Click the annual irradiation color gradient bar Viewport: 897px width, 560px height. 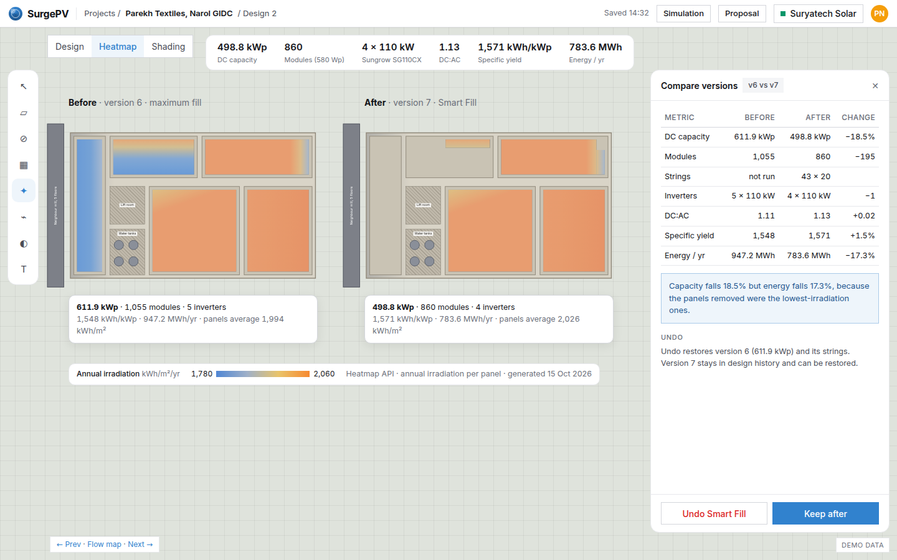(263, 374)
